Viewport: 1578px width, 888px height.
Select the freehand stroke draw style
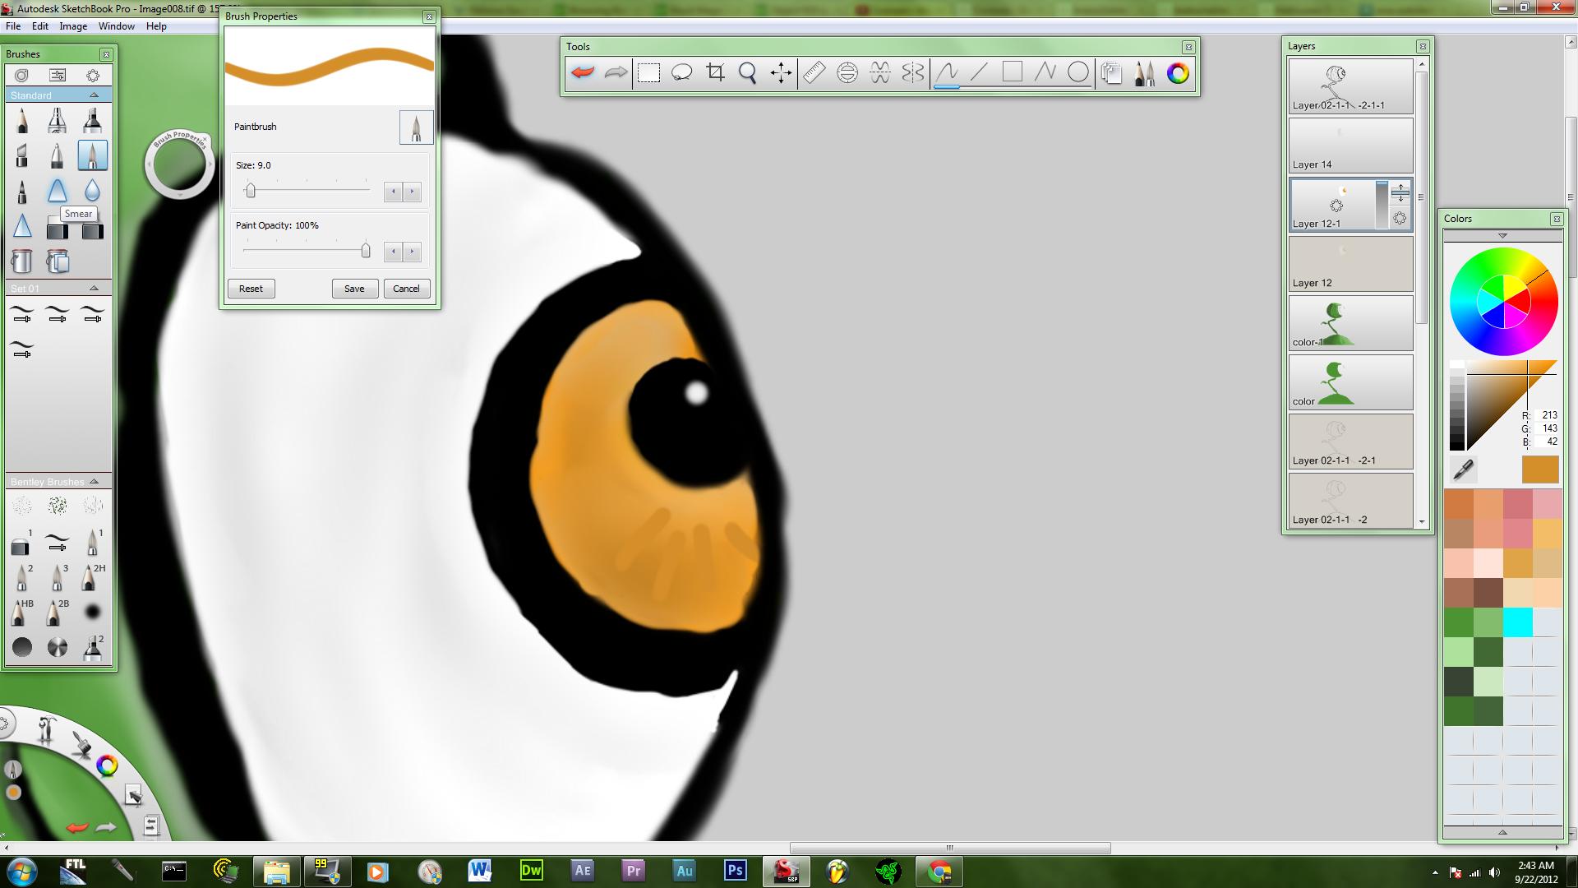[x=947, y=73]
